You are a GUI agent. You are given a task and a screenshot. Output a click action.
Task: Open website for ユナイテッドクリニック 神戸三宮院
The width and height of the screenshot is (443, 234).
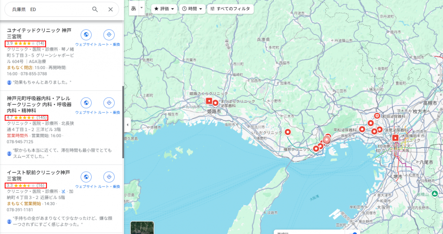(86, 35)
